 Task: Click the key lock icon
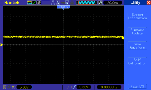pos(62,3)
